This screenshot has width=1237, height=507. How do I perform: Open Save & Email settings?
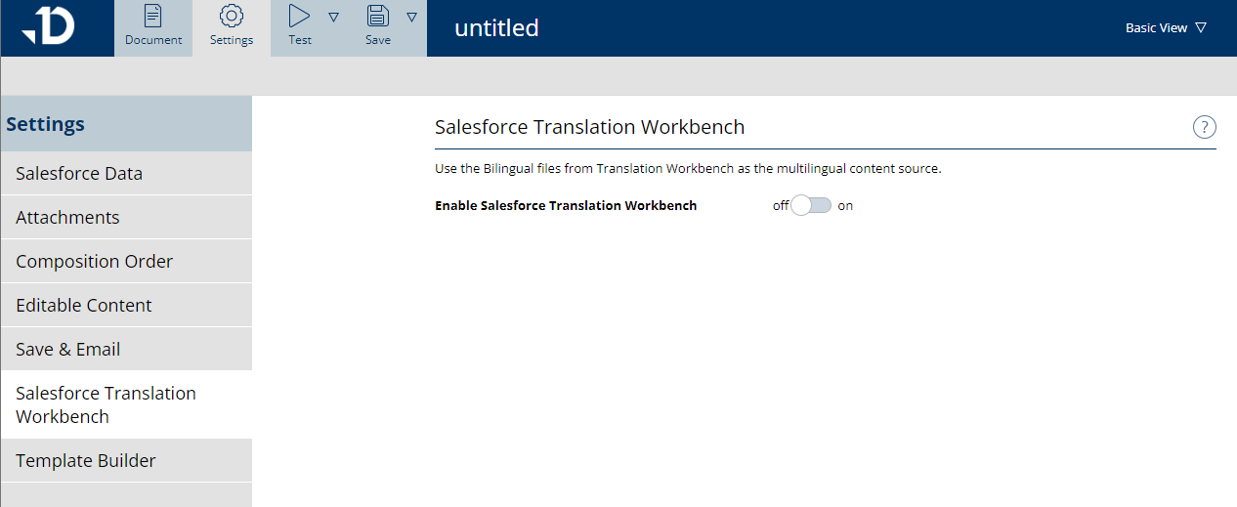click(x=68, y=350)
